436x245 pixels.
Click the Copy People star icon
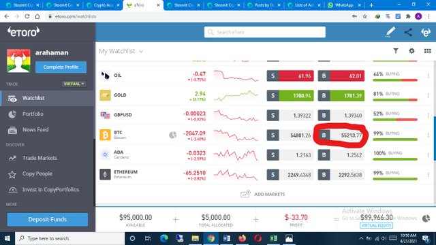click(12, 174)
